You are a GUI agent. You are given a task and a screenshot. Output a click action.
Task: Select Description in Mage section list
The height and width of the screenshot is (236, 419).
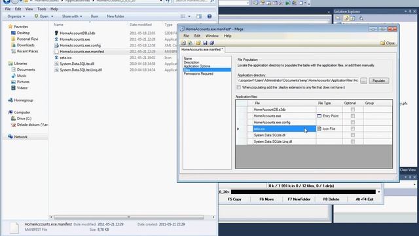coord(191,62)
